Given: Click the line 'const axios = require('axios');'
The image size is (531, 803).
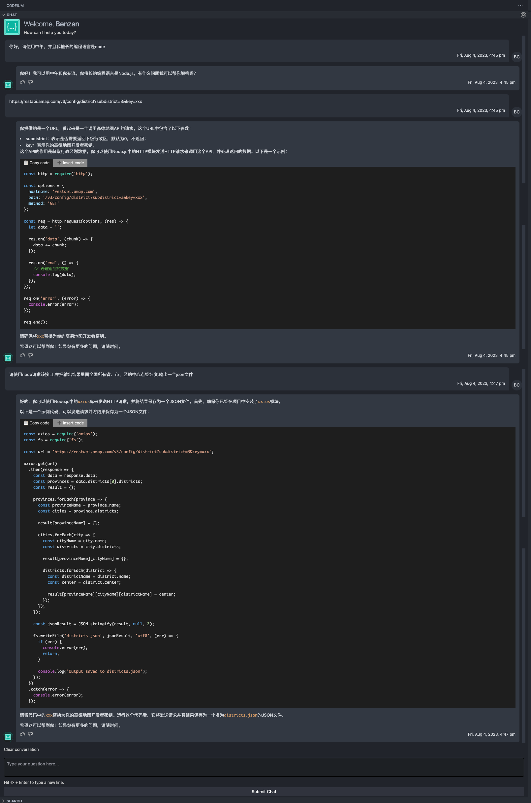Looking at the screenshot, I should click(60, 434).
